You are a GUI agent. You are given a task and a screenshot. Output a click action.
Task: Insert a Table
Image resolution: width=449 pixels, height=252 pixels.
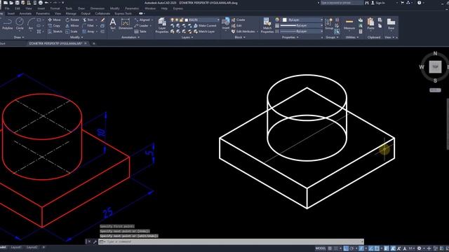point(140,31)
